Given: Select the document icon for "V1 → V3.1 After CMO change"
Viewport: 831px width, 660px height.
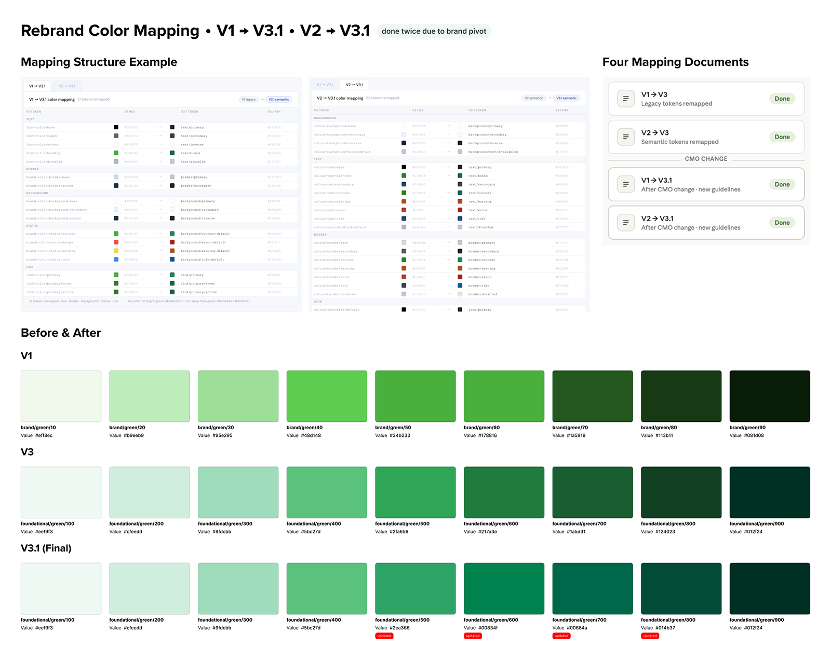Looking at the screenshot, I should (625, 185).
